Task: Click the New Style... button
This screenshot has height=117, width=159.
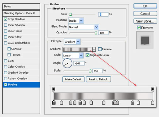Action: (145, 21)
